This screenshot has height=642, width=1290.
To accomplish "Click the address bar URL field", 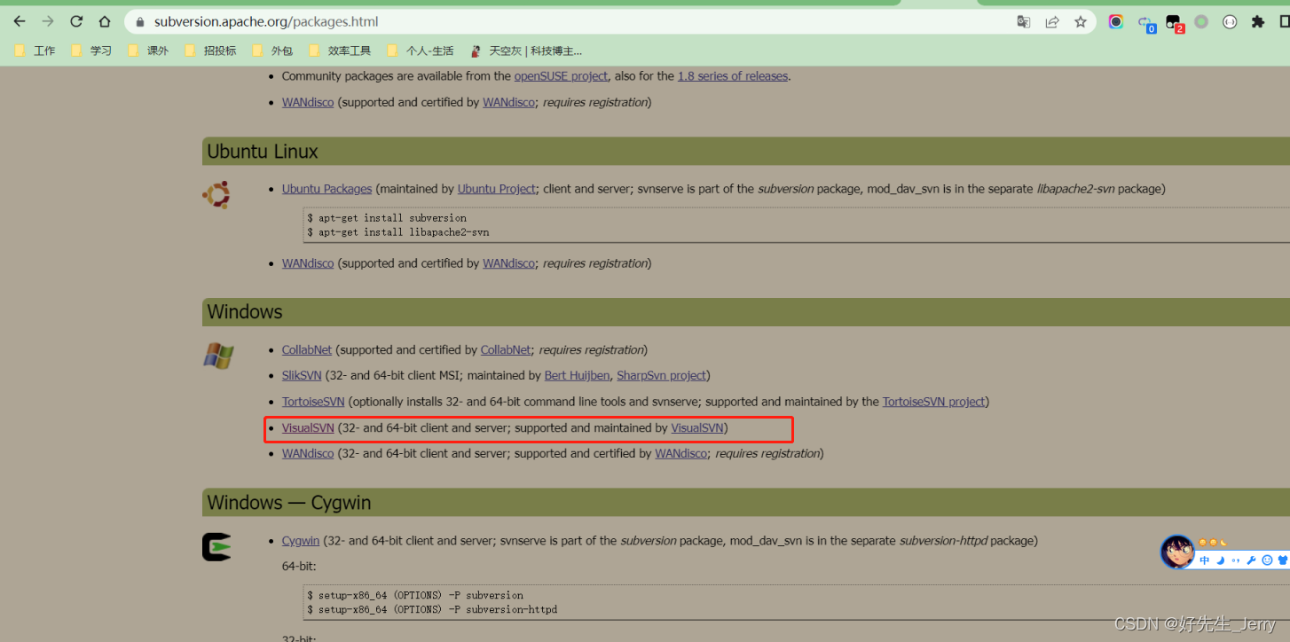I will 568,22.
